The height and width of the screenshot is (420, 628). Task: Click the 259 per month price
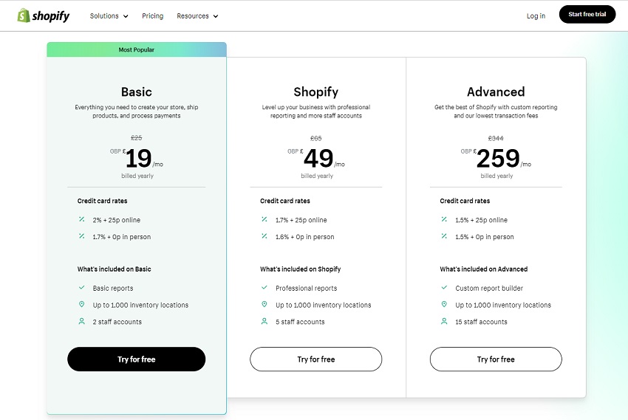(x=498, y=159)
